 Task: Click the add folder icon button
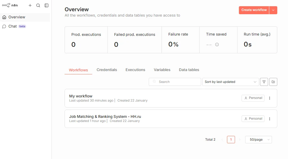tap(273, 82)
